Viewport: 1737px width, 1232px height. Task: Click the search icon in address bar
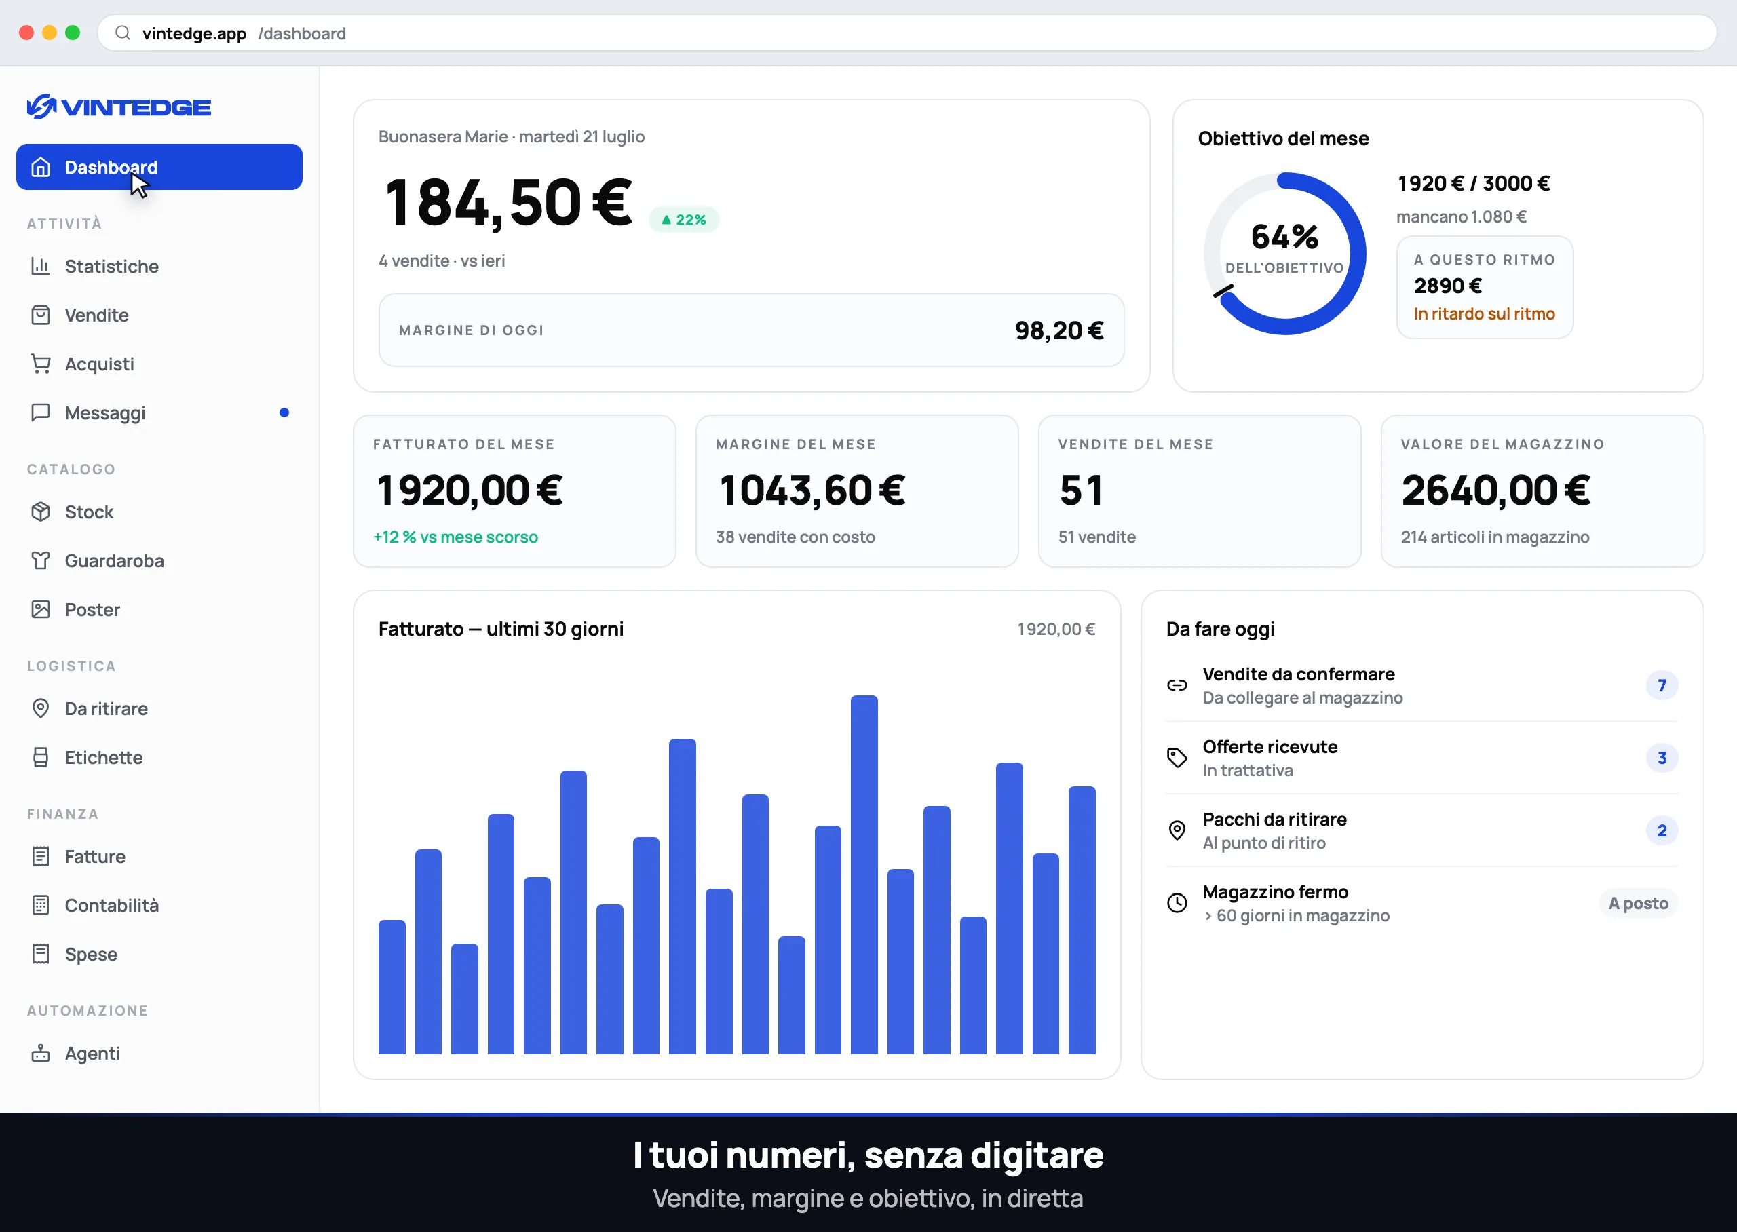pos(123,33)
